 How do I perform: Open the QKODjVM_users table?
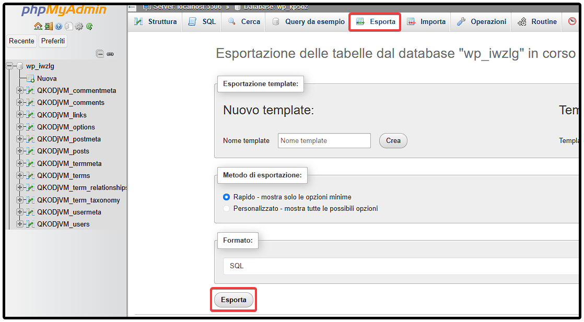[63, 224]
